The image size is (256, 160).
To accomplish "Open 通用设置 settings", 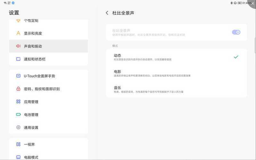I will coord(48,127).
